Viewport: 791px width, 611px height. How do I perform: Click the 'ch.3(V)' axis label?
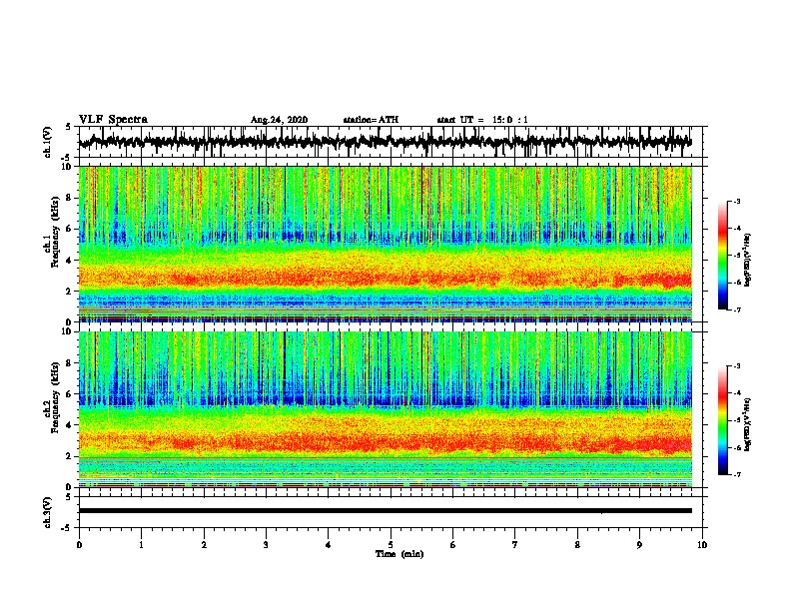point(48,512)
